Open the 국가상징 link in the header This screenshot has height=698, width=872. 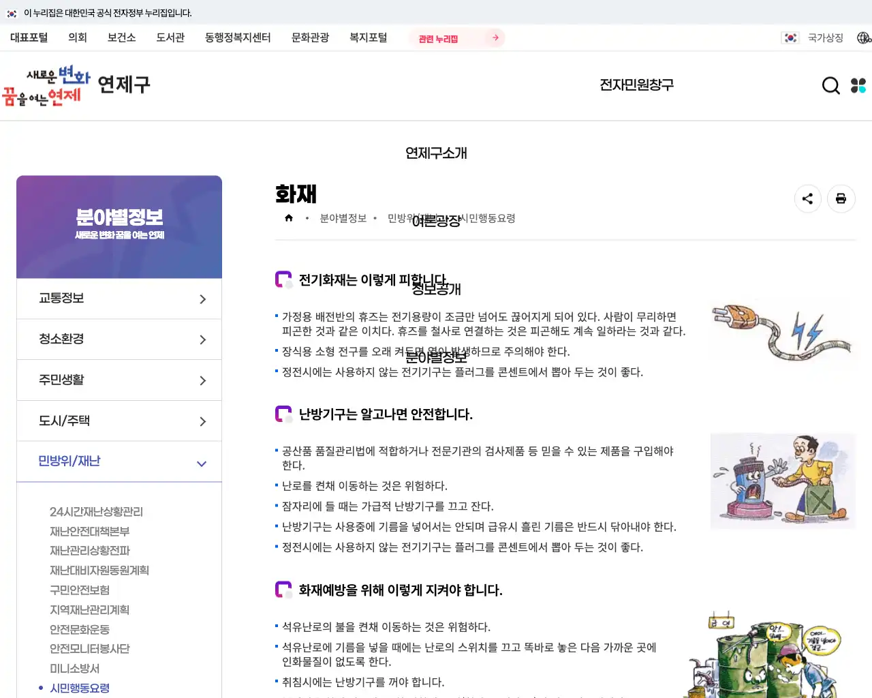coord(824,37)
